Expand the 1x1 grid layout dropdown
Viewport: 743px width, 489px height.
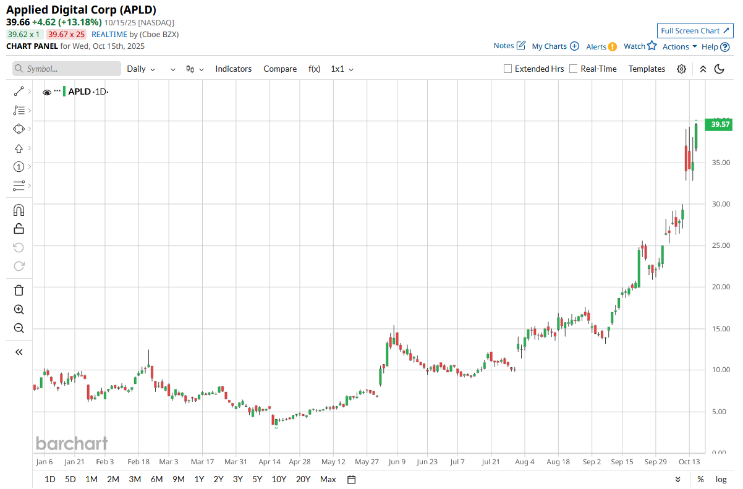coord(342,69)
